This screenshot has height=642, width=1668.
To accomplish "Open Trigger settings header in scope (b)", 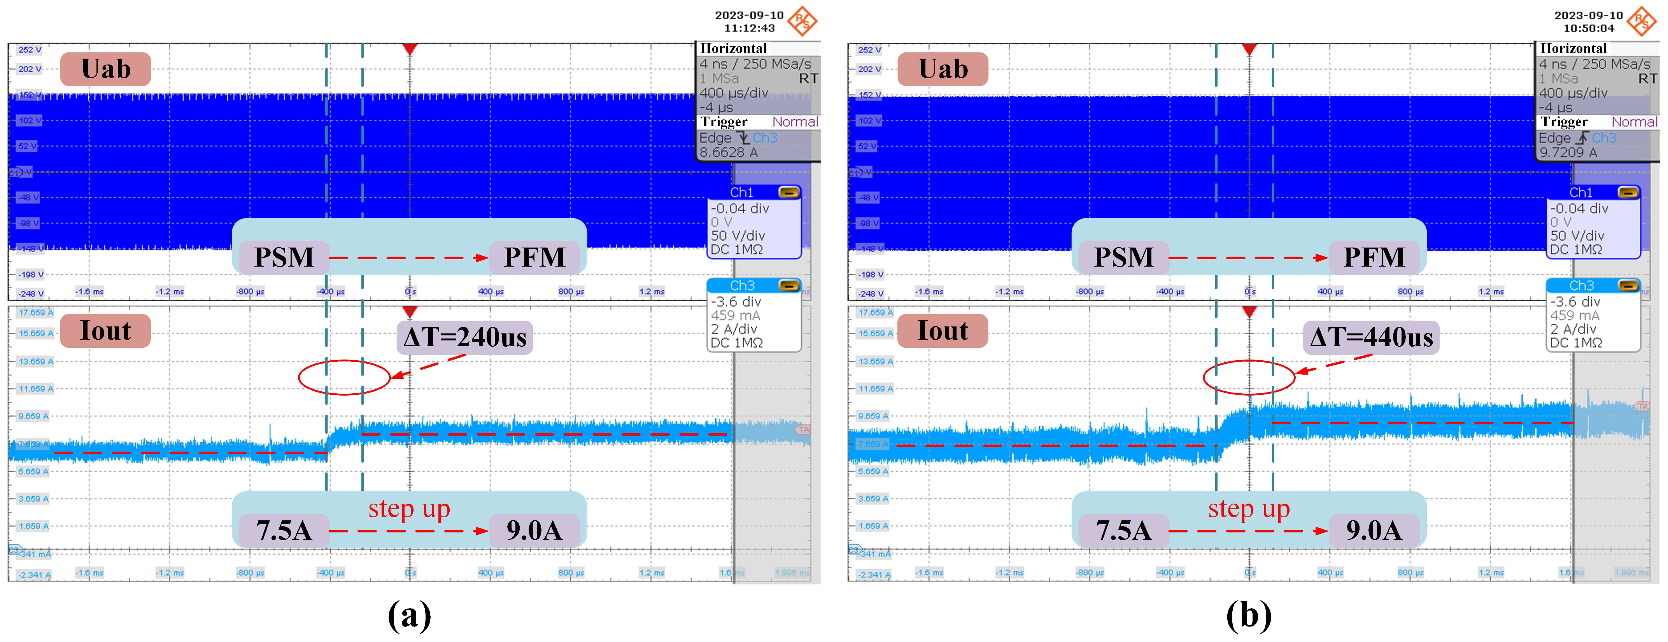I will (x=1564, y=122).
